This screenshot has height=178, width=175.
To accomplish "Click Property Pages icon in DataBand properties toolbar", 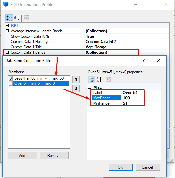I will pos(109,79).
